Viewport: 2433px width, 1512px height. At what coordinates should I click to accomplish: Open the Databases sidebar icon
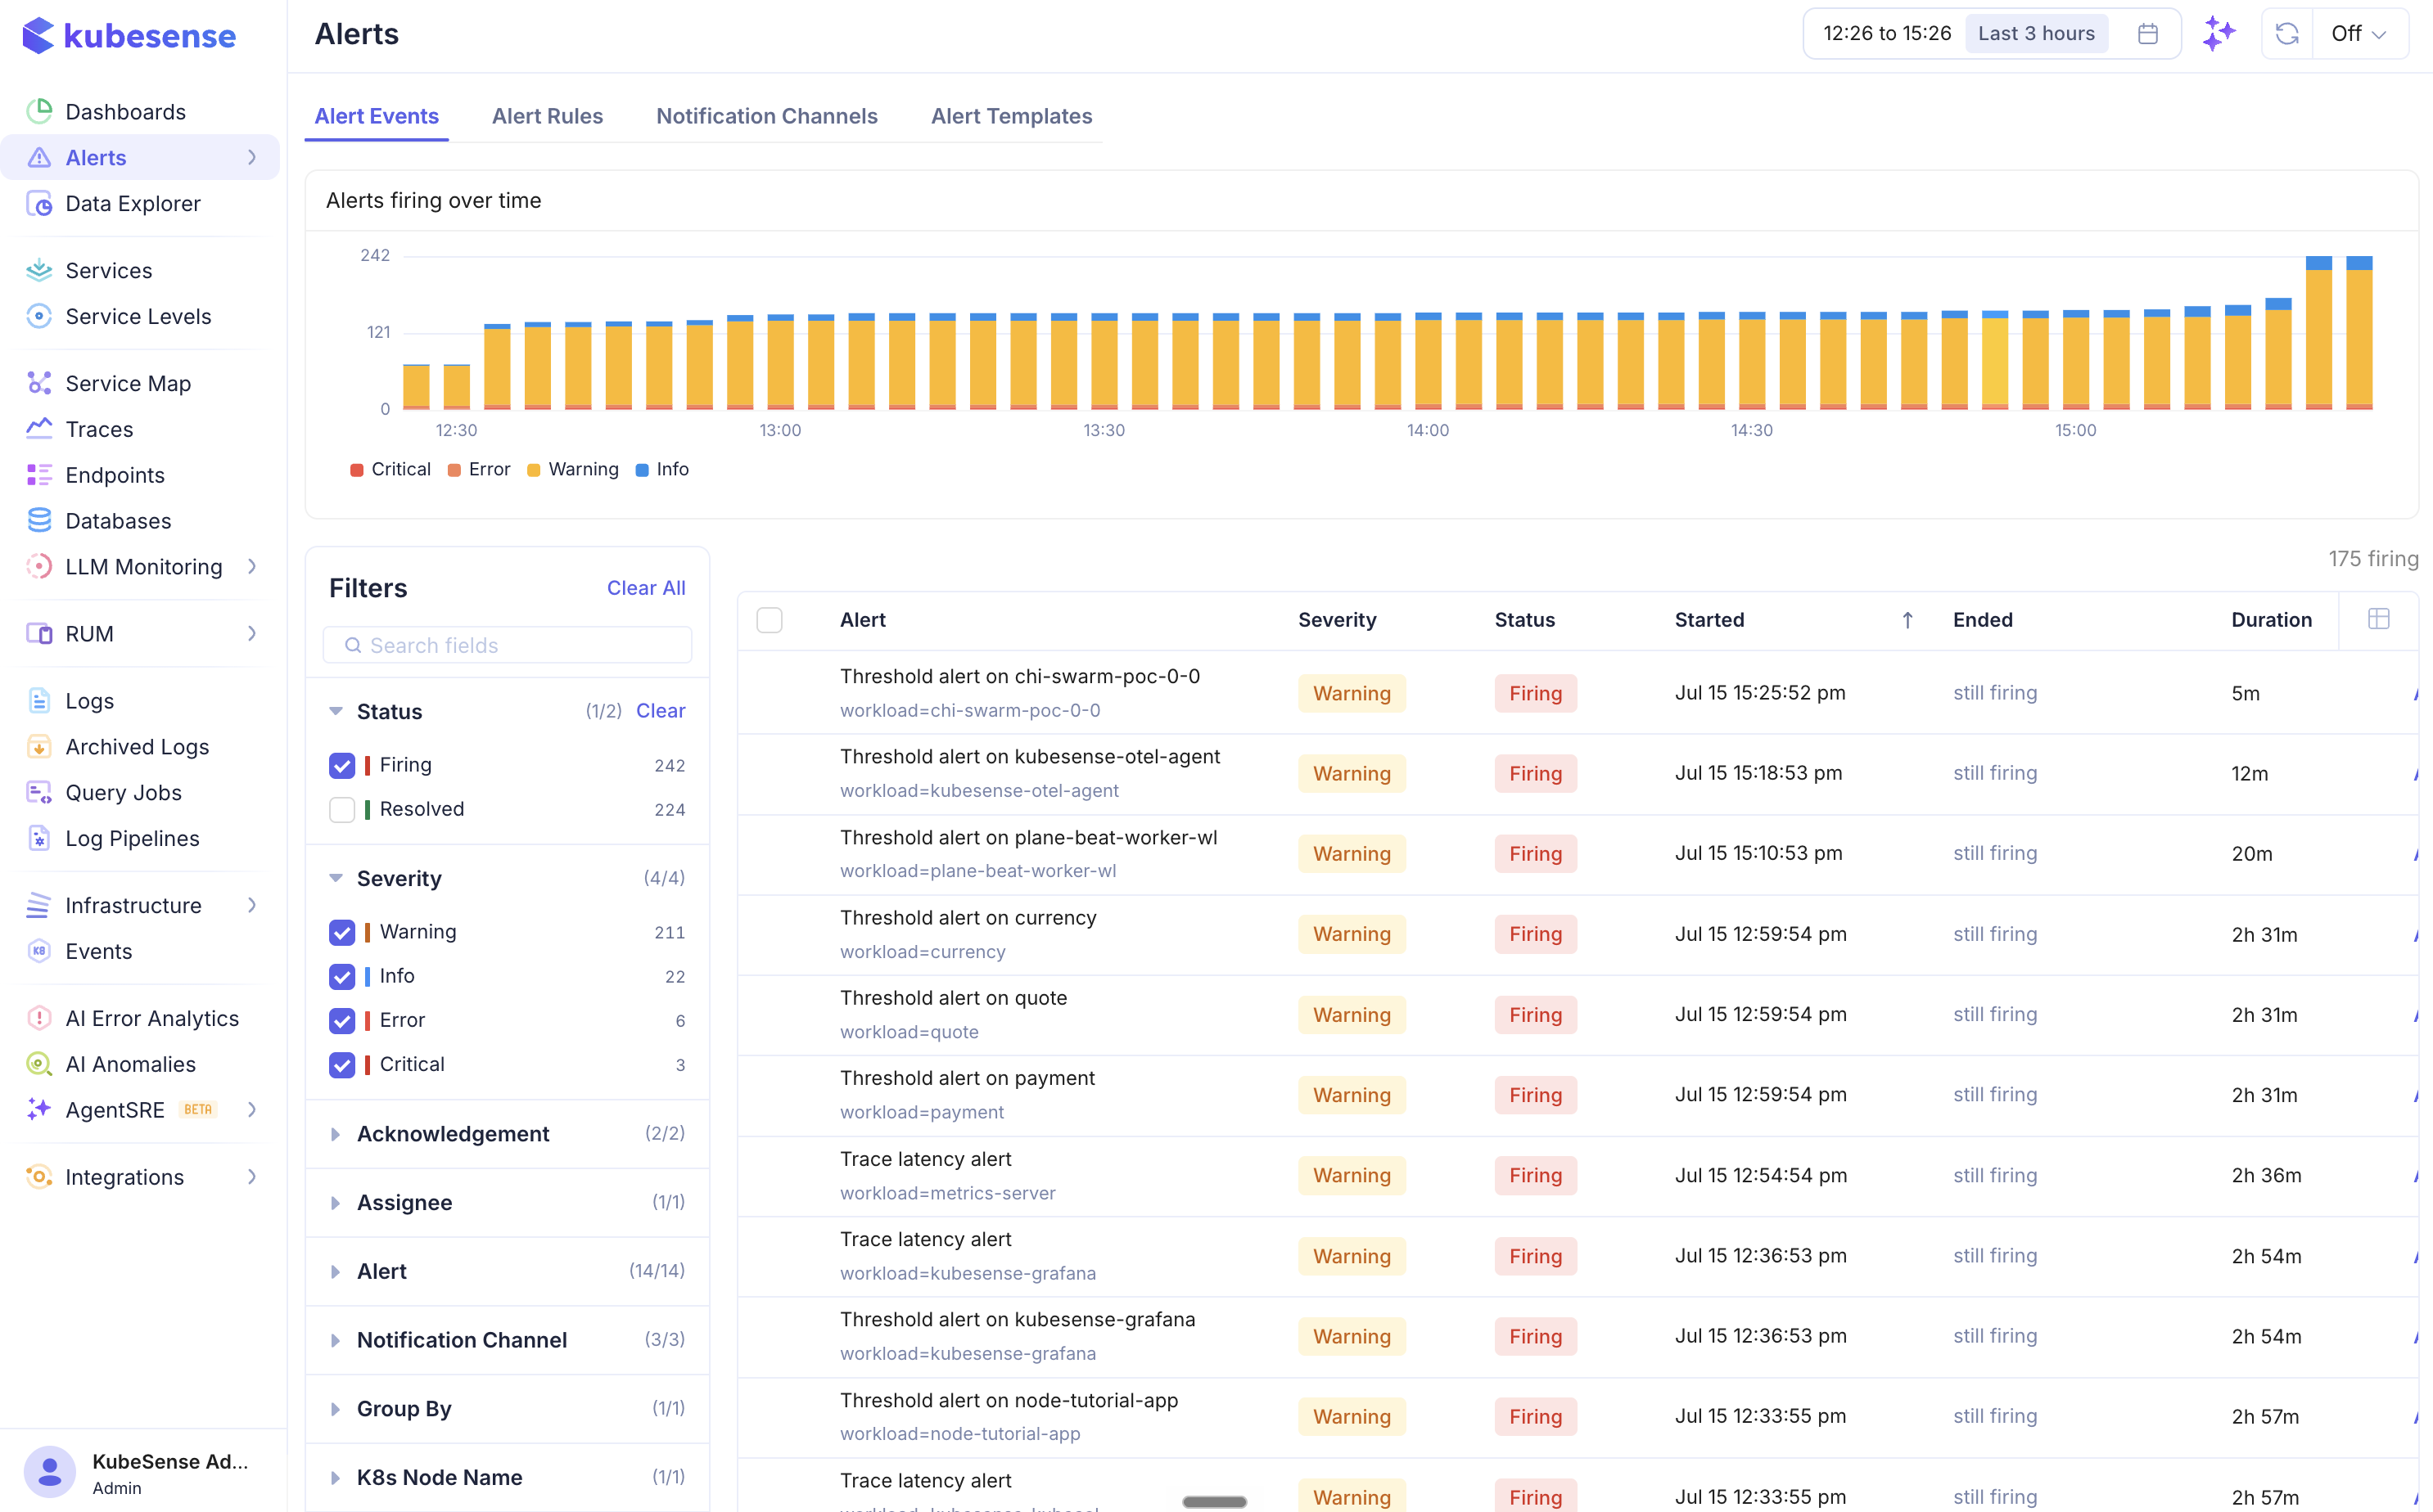(39, 520)
